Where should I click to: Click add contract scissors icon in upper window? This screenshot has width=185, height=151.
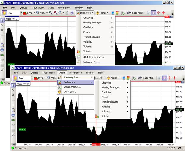point(123,13)
